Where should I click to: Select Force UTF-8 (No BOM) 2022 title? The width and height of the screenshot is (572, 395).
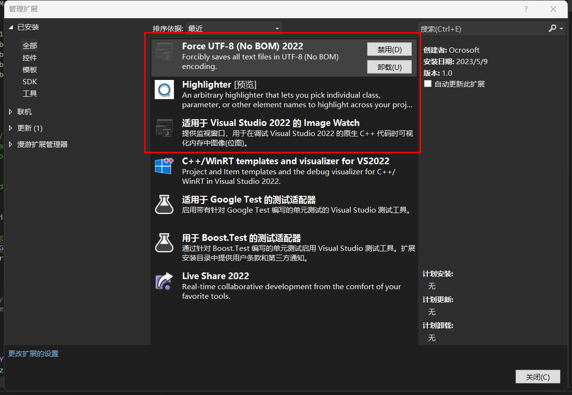tap(242, 46)
